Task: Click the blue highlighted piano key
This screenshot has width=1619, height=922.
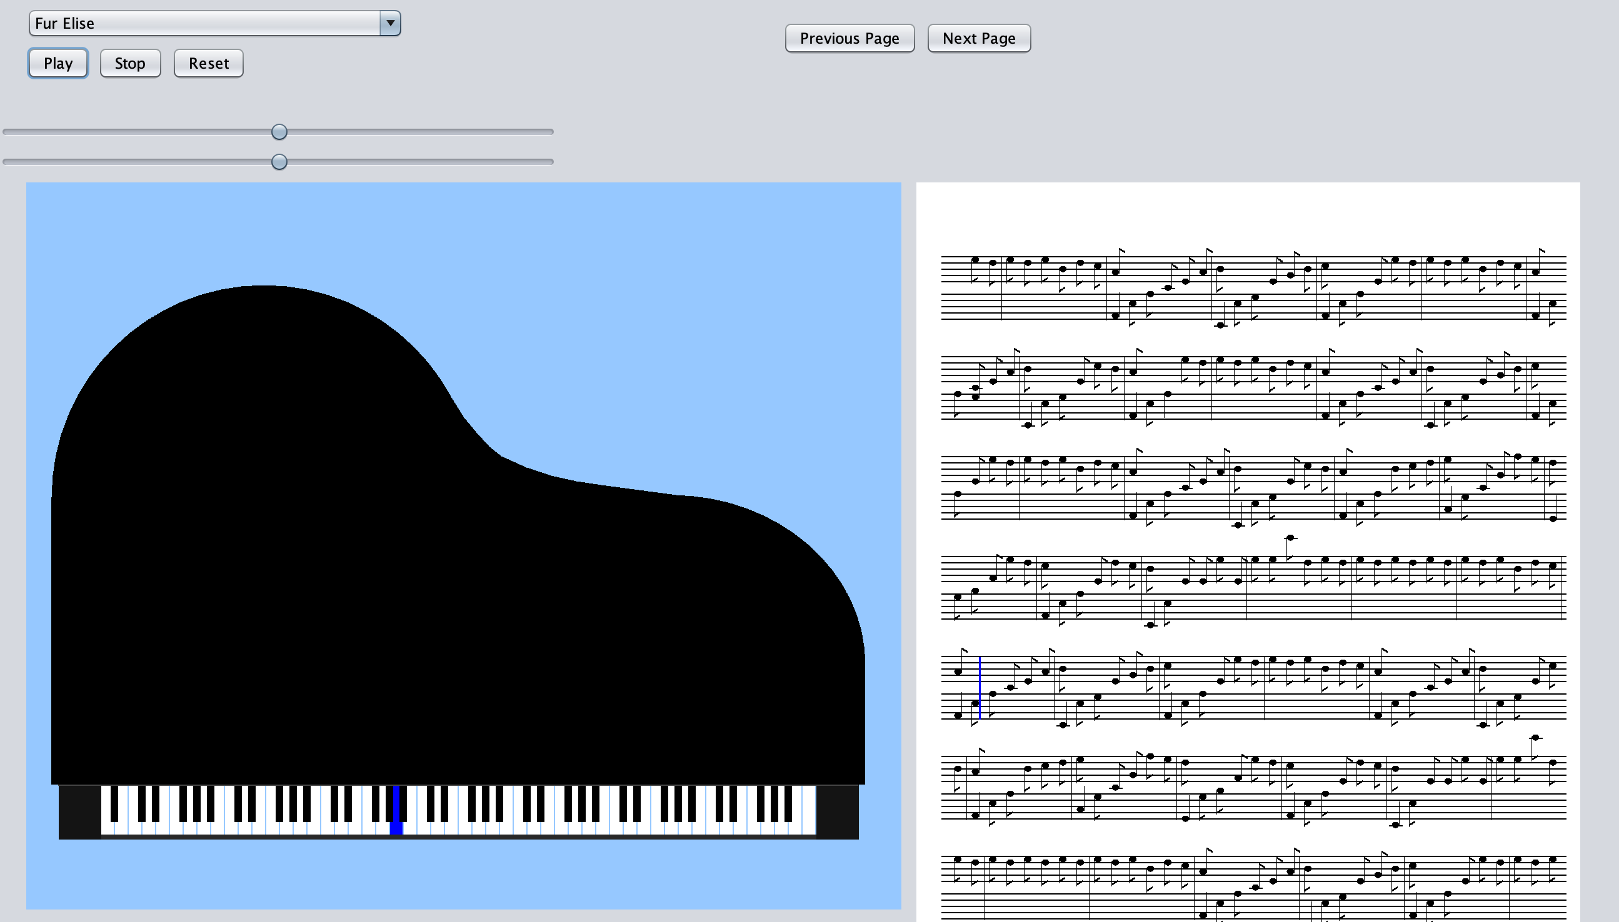Action: pos(397,810)
